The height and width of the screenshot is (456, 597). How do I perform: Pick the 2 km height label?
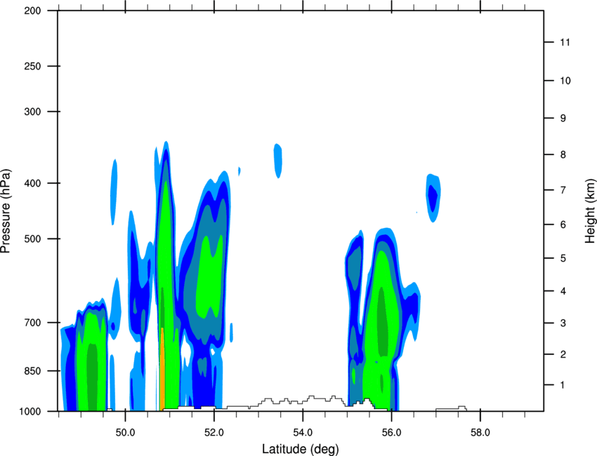[563, 354]
